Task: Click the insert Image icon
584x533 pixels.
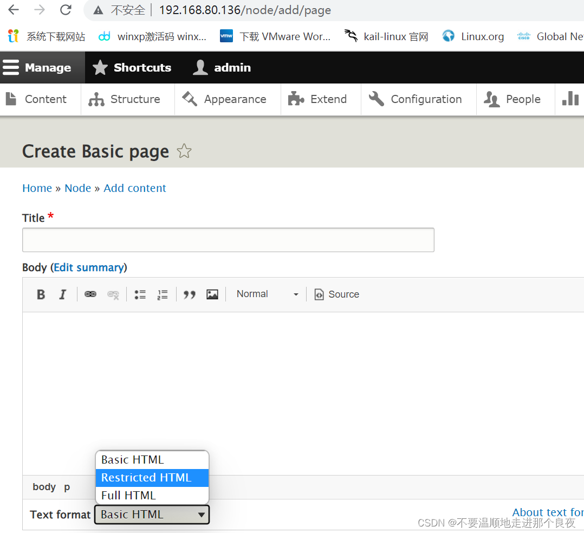Action: coord(212,294)
